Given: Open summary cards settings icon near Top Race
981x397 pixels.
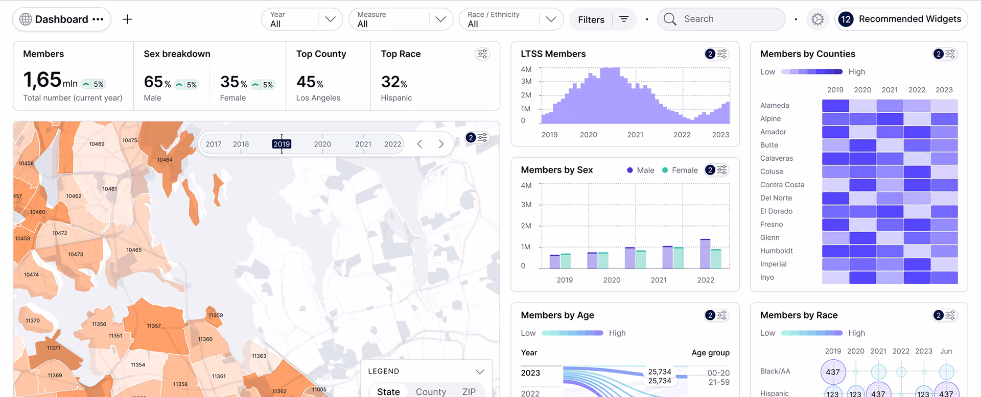Looking at the screenshot, I should click(x=482, y=54).
